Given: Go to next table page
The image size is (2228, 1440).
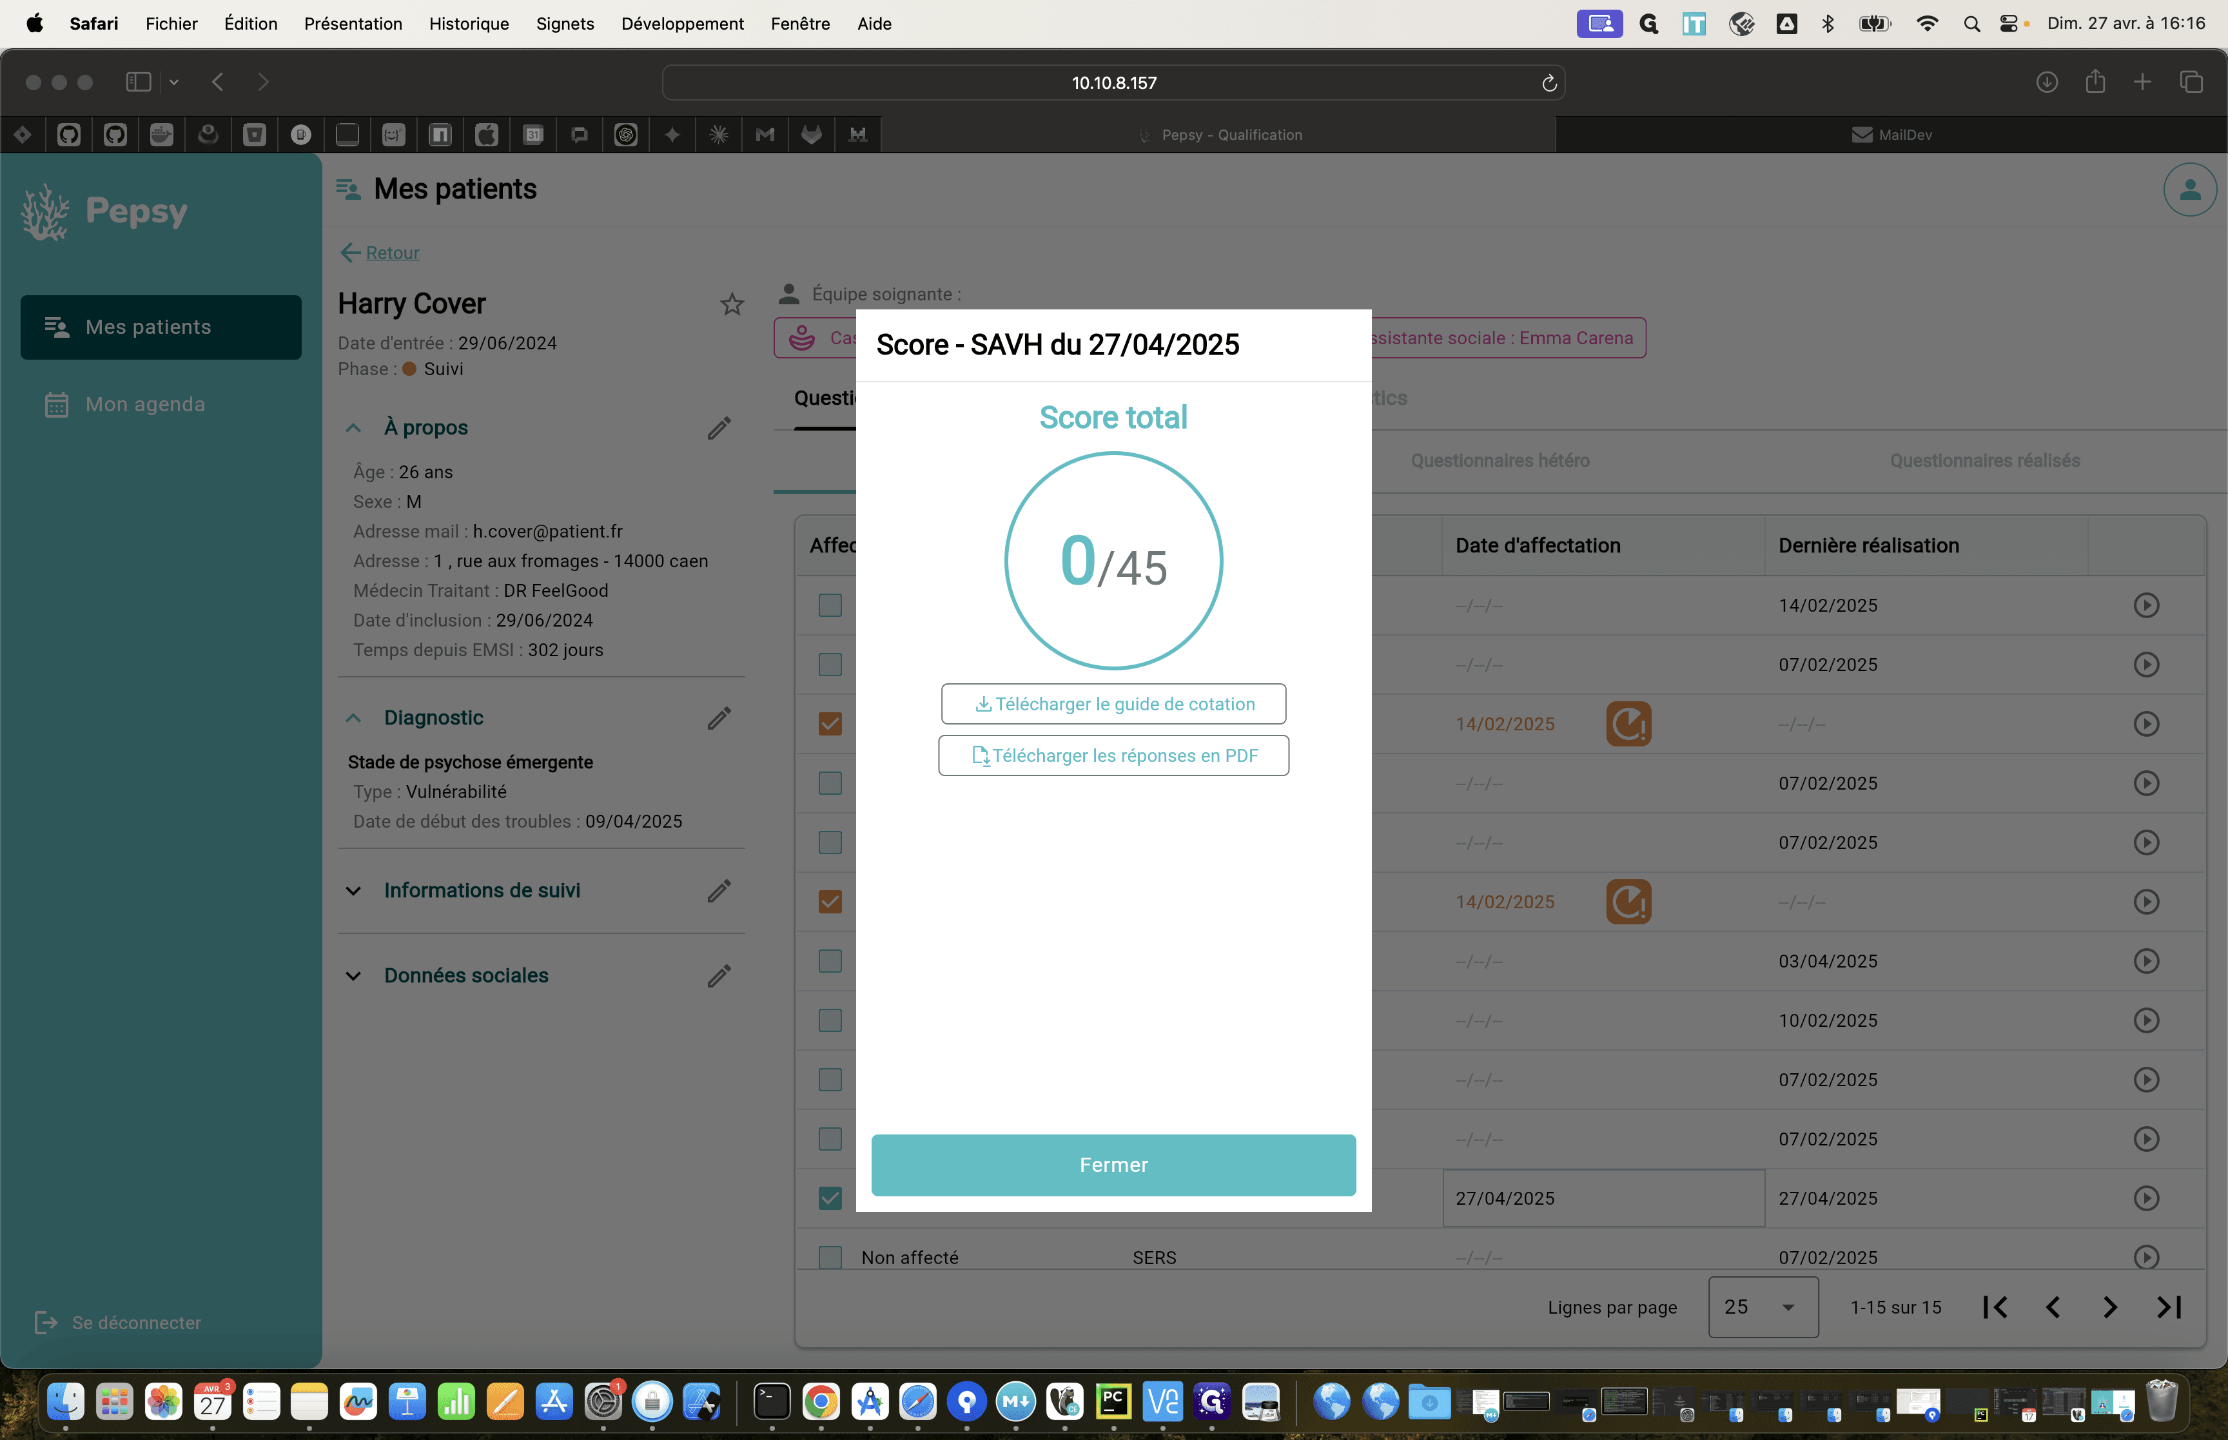Looking at the screenshot, I should [x=2109, y=1307].
